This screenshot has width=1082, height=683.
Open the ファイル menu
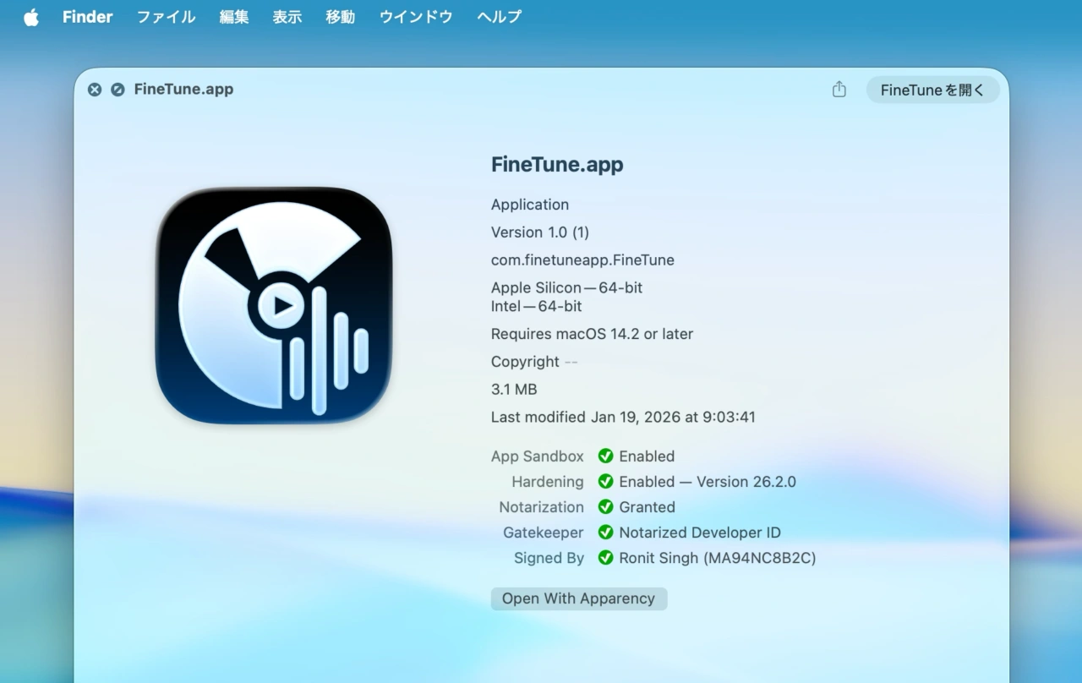(166, 17)
